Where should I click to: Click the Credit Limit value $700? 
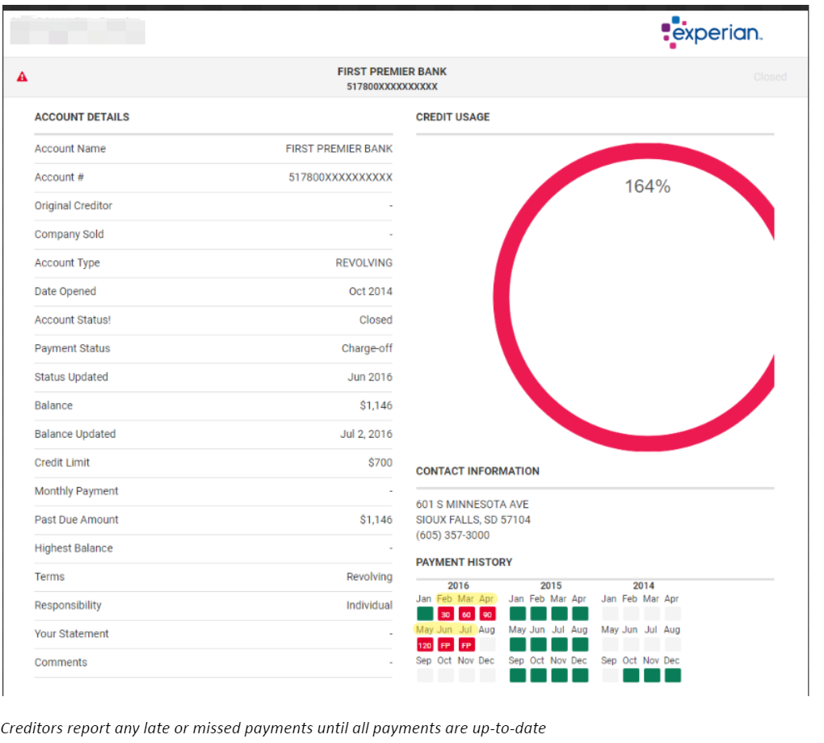click(380, 463)
